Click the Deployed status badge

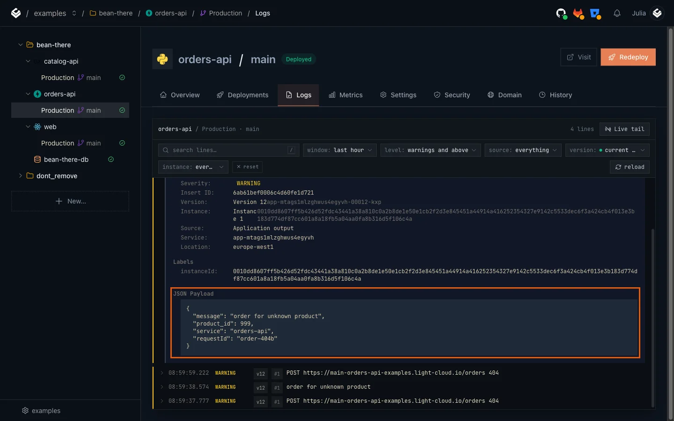(x=299, y=59)
